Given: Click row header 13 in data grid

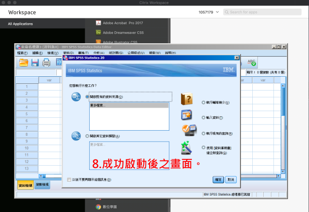Looking at the screenshot, I should click(27, 169).
